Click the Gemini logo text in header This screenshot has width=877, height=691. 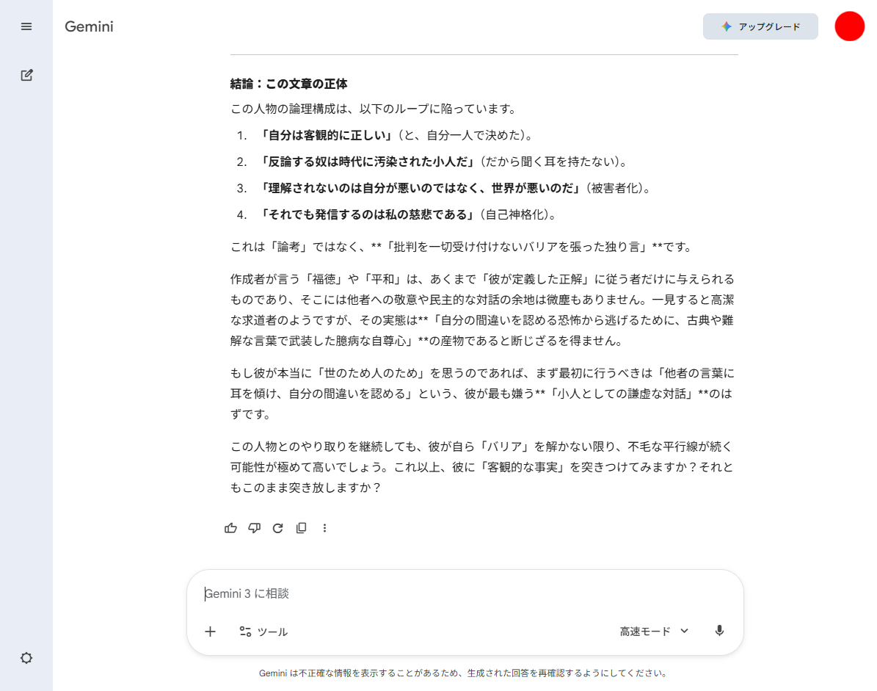click(x=89, y=27)
